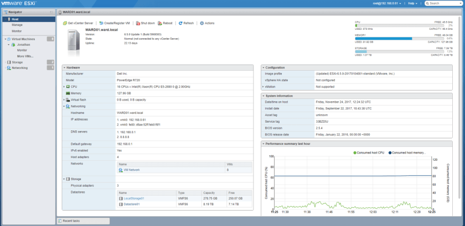465x226 pixels.
Task: Open the Datastore01 datastore link
Action: tap(132, 204)
